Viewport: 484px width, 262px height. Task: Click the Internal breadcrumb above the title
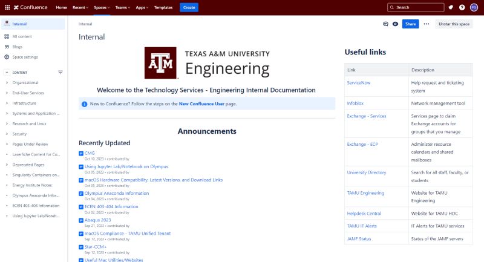click(x=85, y=24)
